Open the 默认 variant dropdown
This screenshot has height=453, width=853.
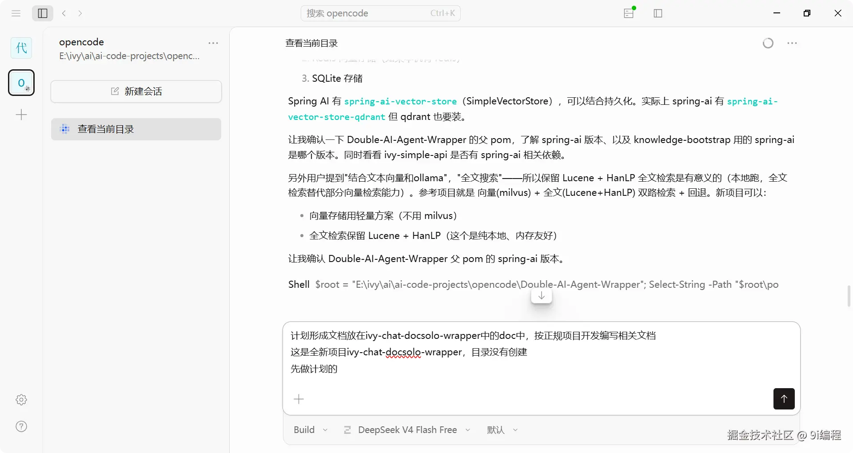(x=502, y=430)
